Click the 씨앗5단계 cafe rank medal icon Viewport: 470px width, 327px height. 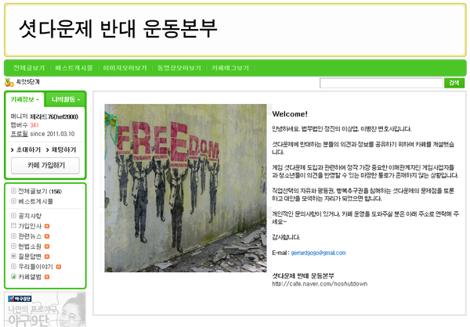click(x=9, y=82)
